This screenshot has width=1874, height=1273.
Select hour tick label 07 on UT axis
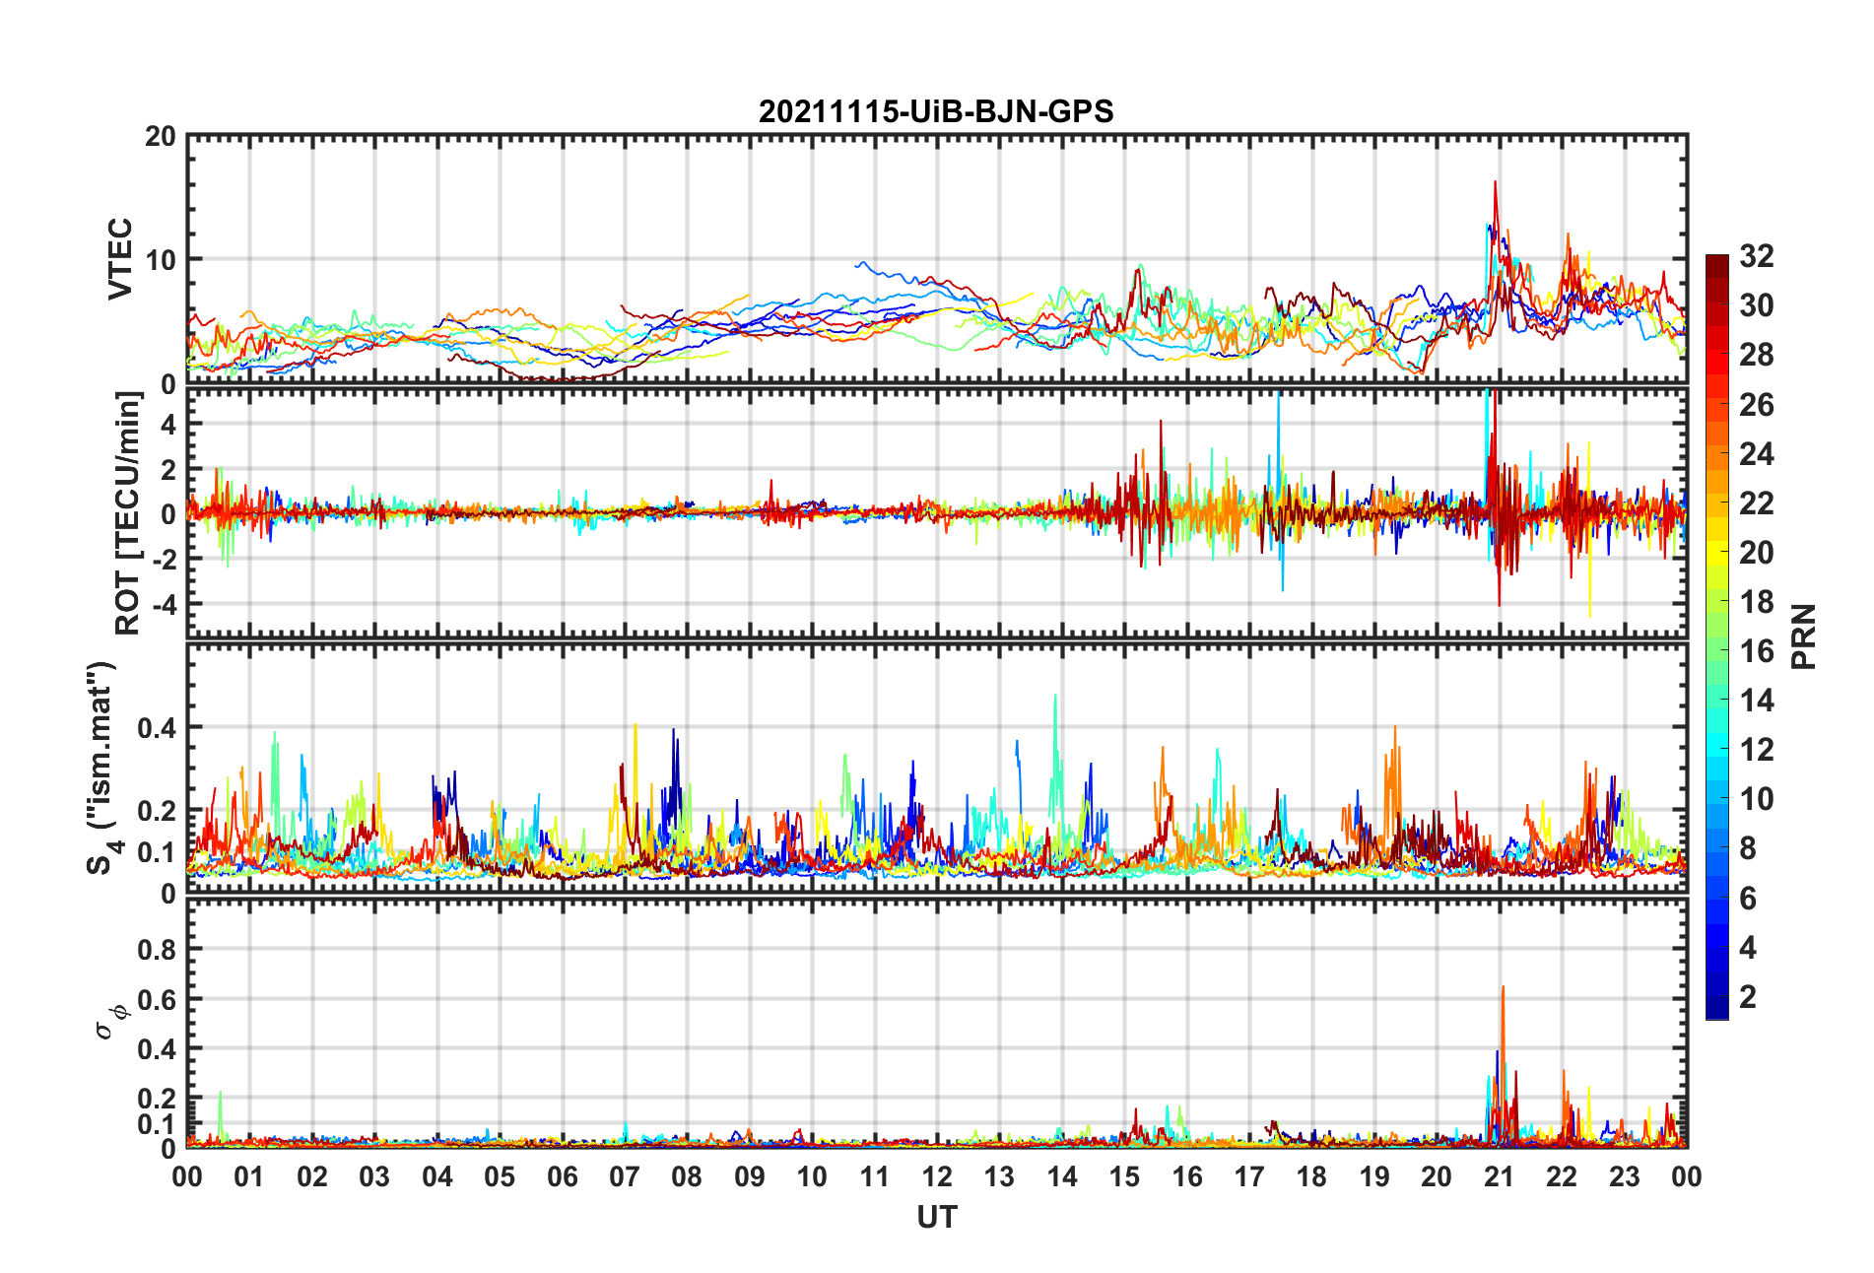tap(625, 1176)
